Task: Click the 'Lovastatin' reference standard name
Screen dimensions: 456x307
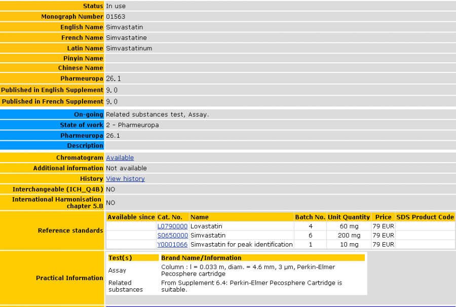Action: [206, 226]
